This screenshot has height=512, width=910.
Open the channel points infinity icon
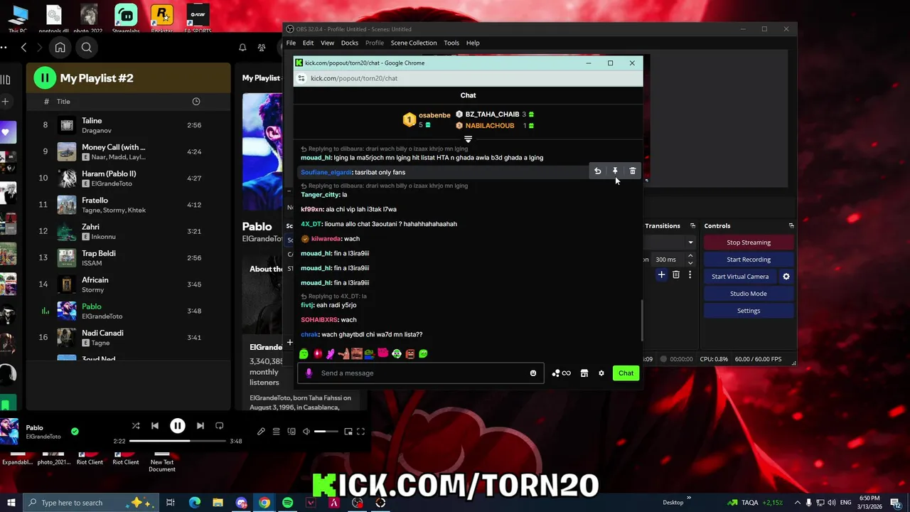point(561,373)
